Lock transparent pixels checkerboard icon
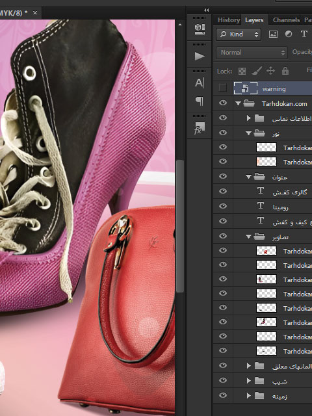This screenshot has width=312, height=416. [242, 71]
